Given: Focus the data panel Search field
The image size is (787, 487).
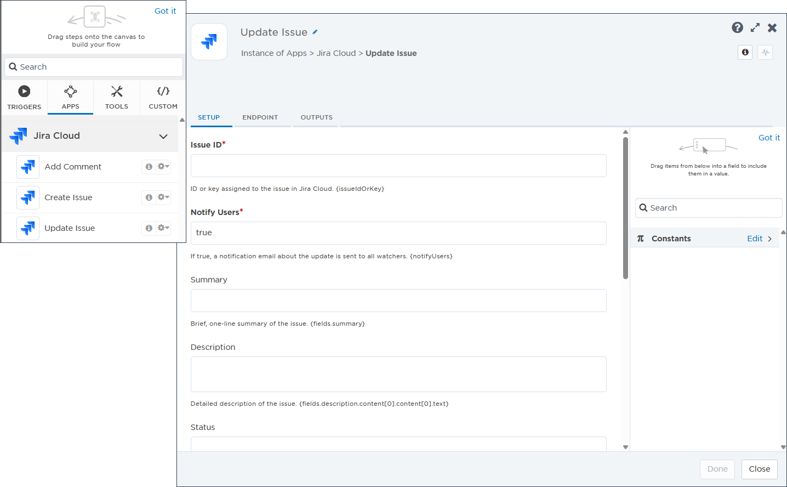Looking at the screenshot, I should [709, 208].
